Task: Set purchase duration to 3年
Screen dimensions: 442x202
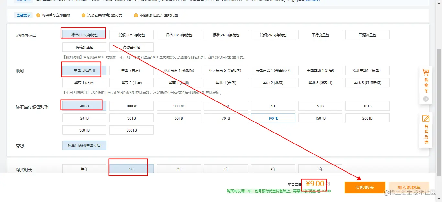Action: coord(226,169)
